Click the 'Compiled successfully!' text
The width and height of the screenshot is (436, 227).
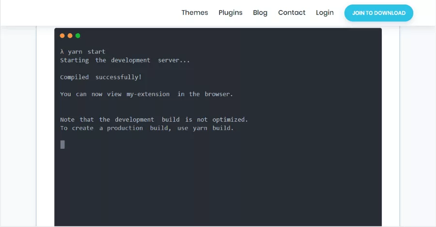[x=101, y=77]
